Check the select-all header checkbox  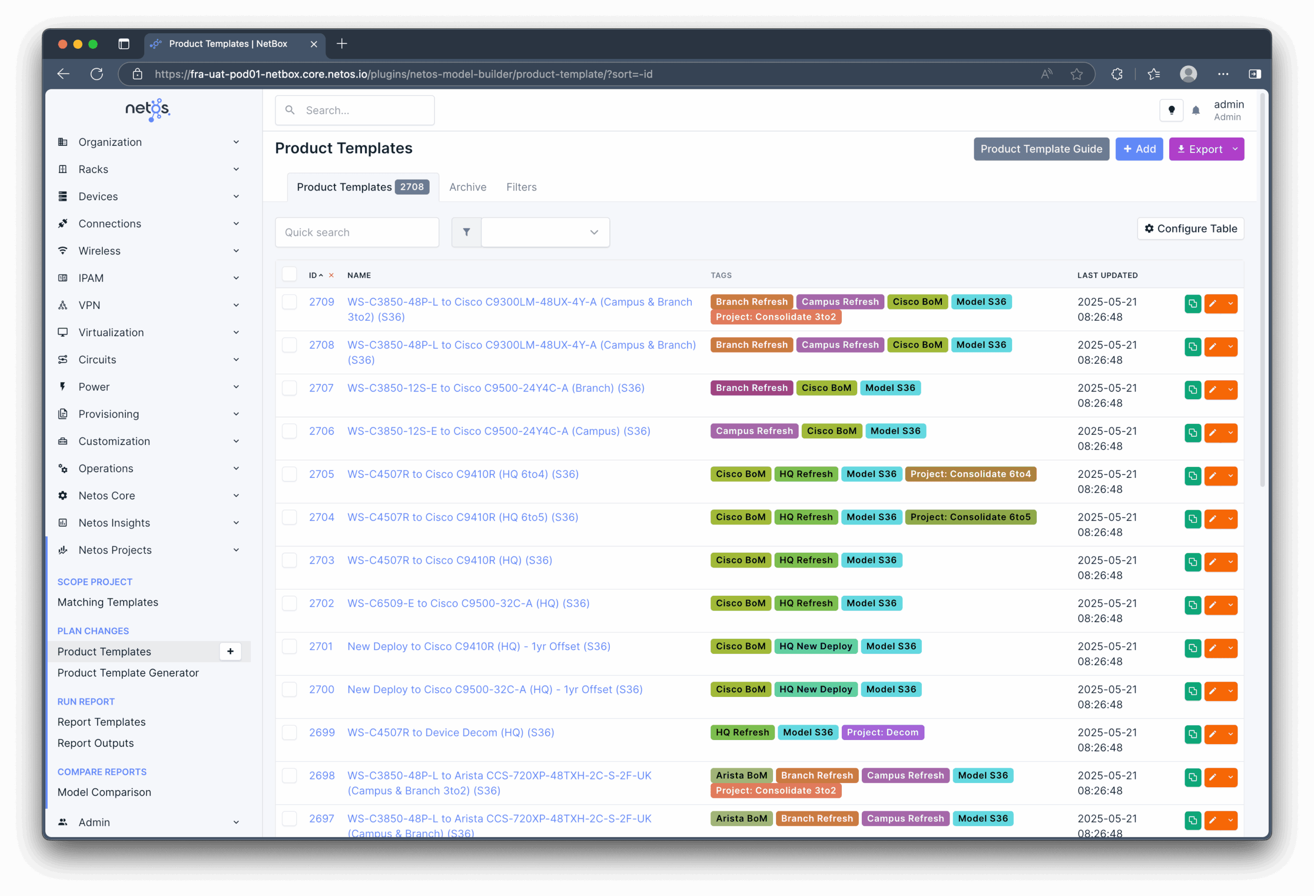[289, 274]
